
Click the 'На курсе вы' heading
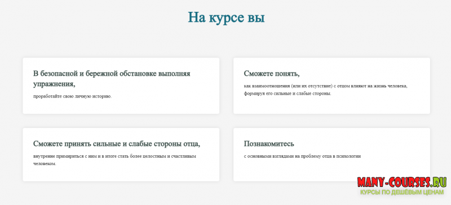pos(227,18)
